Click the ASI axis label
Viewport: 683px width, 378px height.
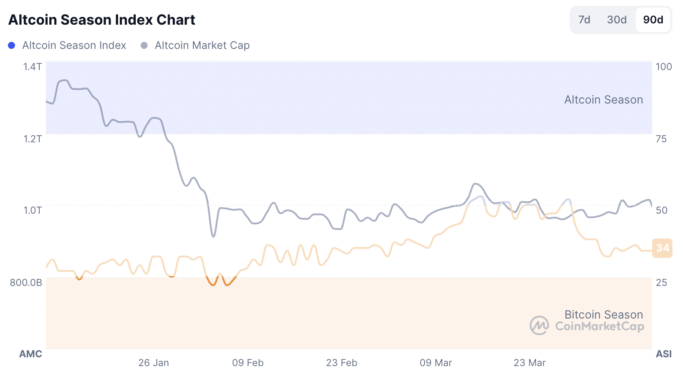(x=664, y=354)
